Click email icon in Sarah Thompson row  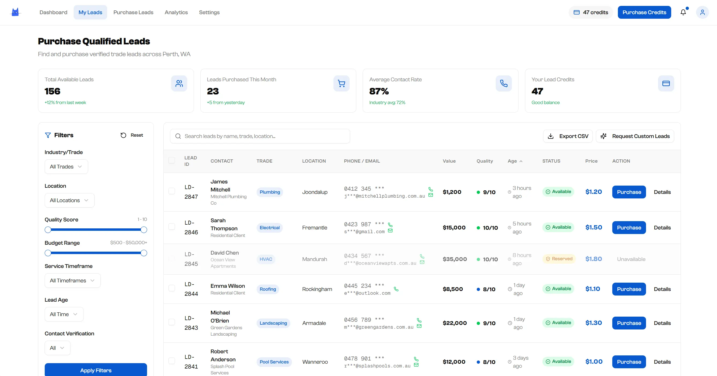(390, 231)
